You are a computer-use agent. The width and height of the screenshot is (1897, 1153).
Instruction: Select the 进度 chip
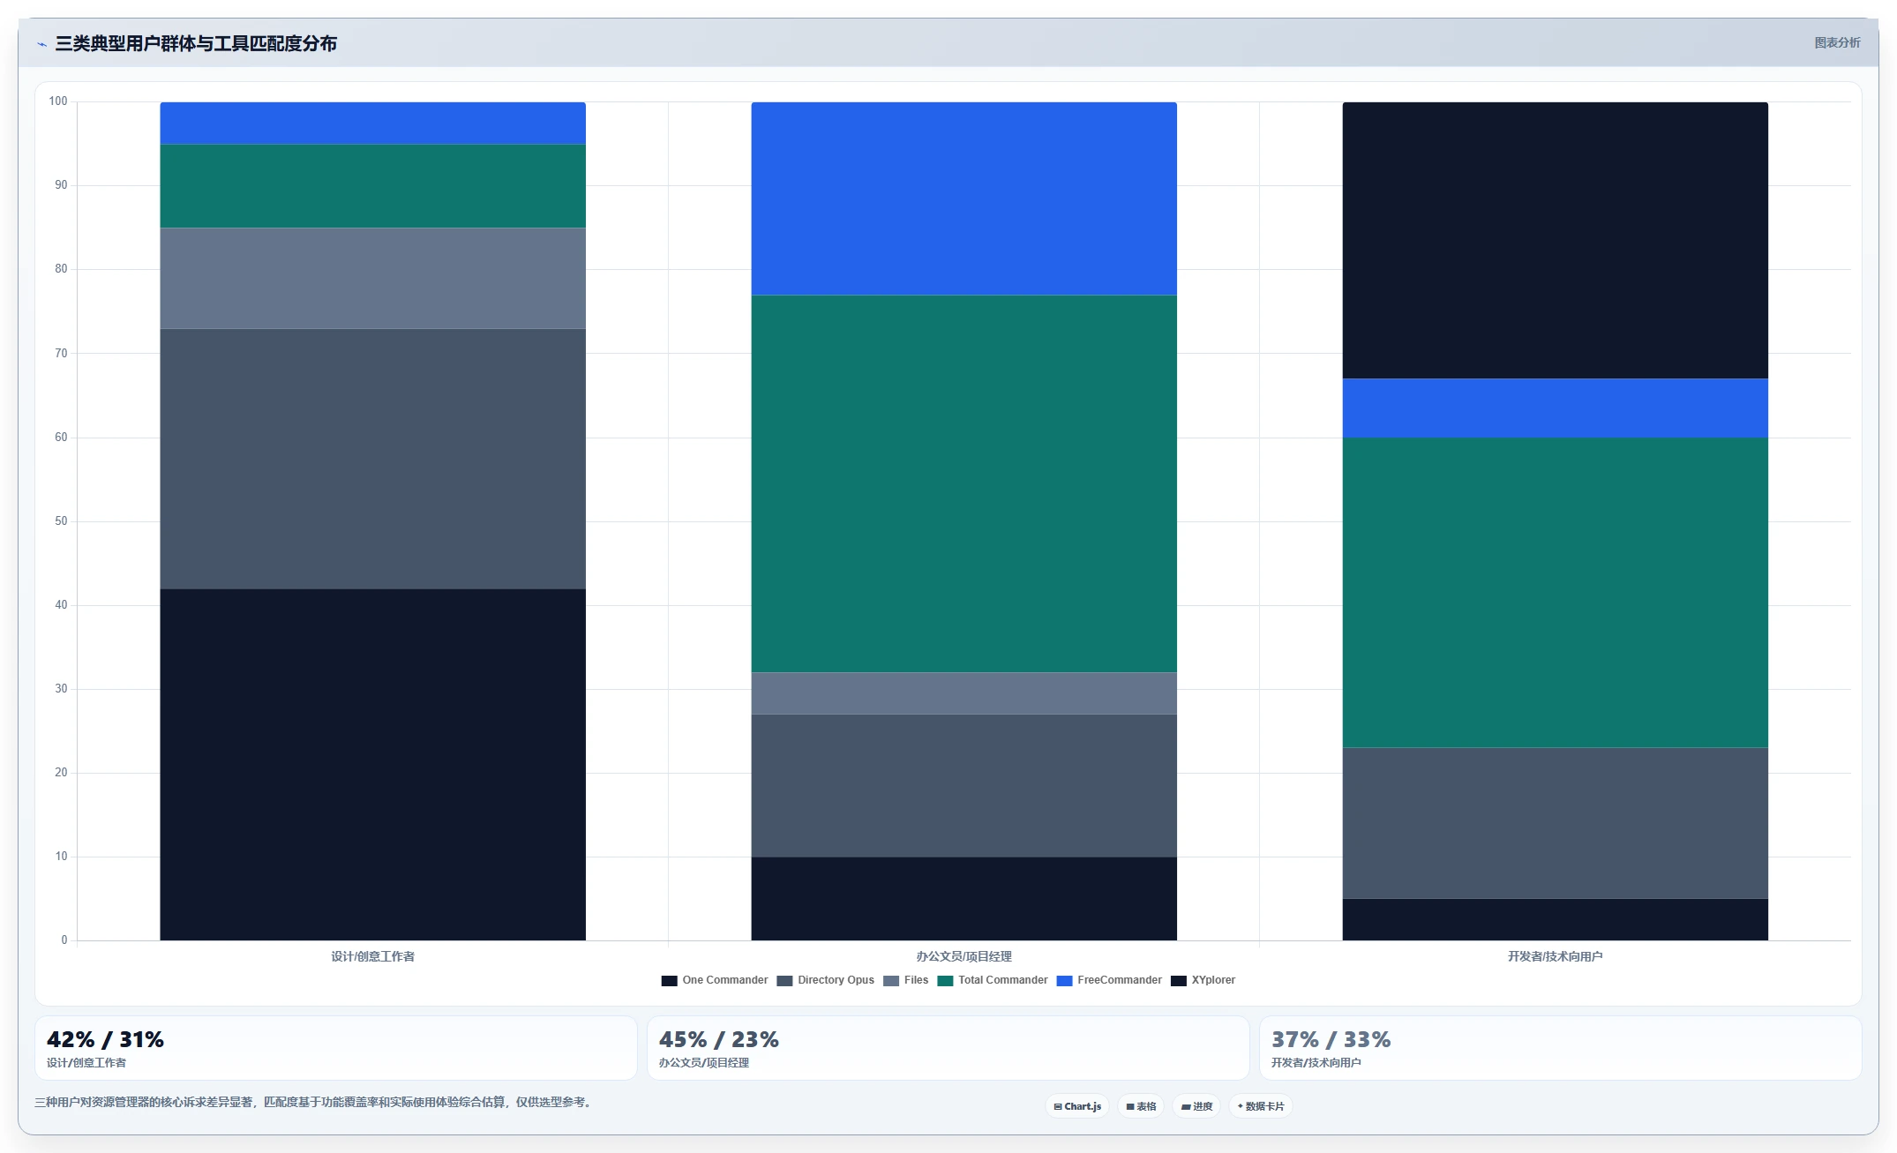(1196, 1106)
